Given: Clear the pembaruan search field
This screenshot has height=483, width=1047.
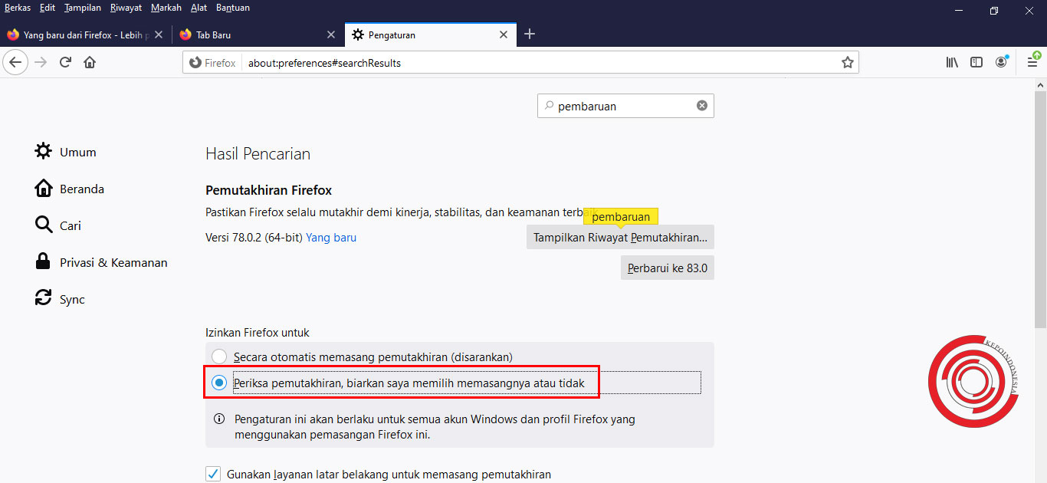Looking at the screenshot, I should pyautogui.click(x=701, y=105).
